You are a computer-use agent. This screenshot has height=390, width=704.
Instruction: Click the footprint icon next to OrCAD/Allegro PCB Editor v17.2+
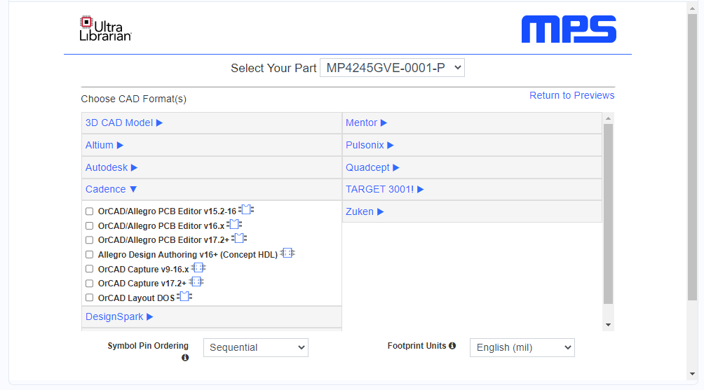coord(239,239)
